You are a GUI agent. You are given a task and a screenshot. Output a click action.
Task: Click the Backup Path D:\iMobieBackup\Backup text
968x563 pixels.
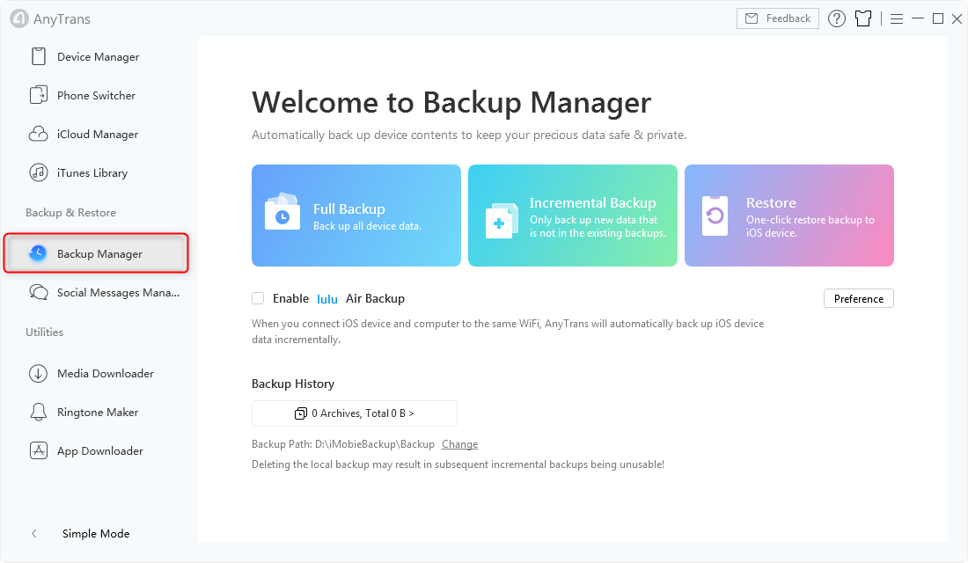pos(343,444)
